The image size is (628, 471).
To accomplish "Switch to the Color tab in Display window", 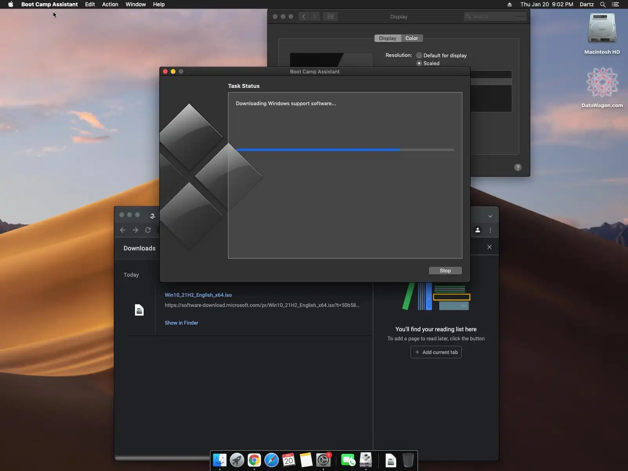I will 412,38.
